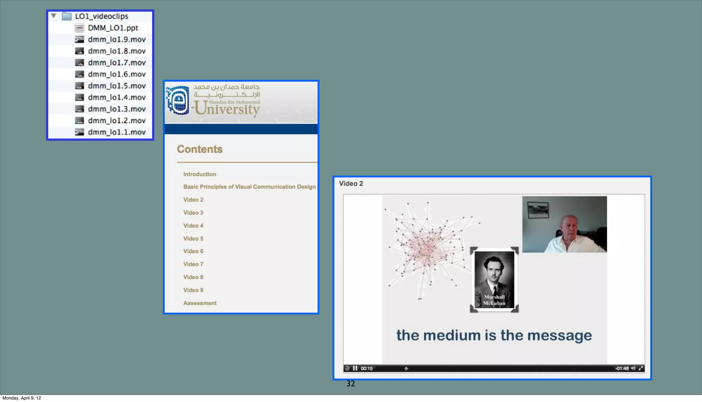The height and width of the screenshot is (402, 702).
Task: Go to Video 2 in contents
Action: (x=193, y=200)
